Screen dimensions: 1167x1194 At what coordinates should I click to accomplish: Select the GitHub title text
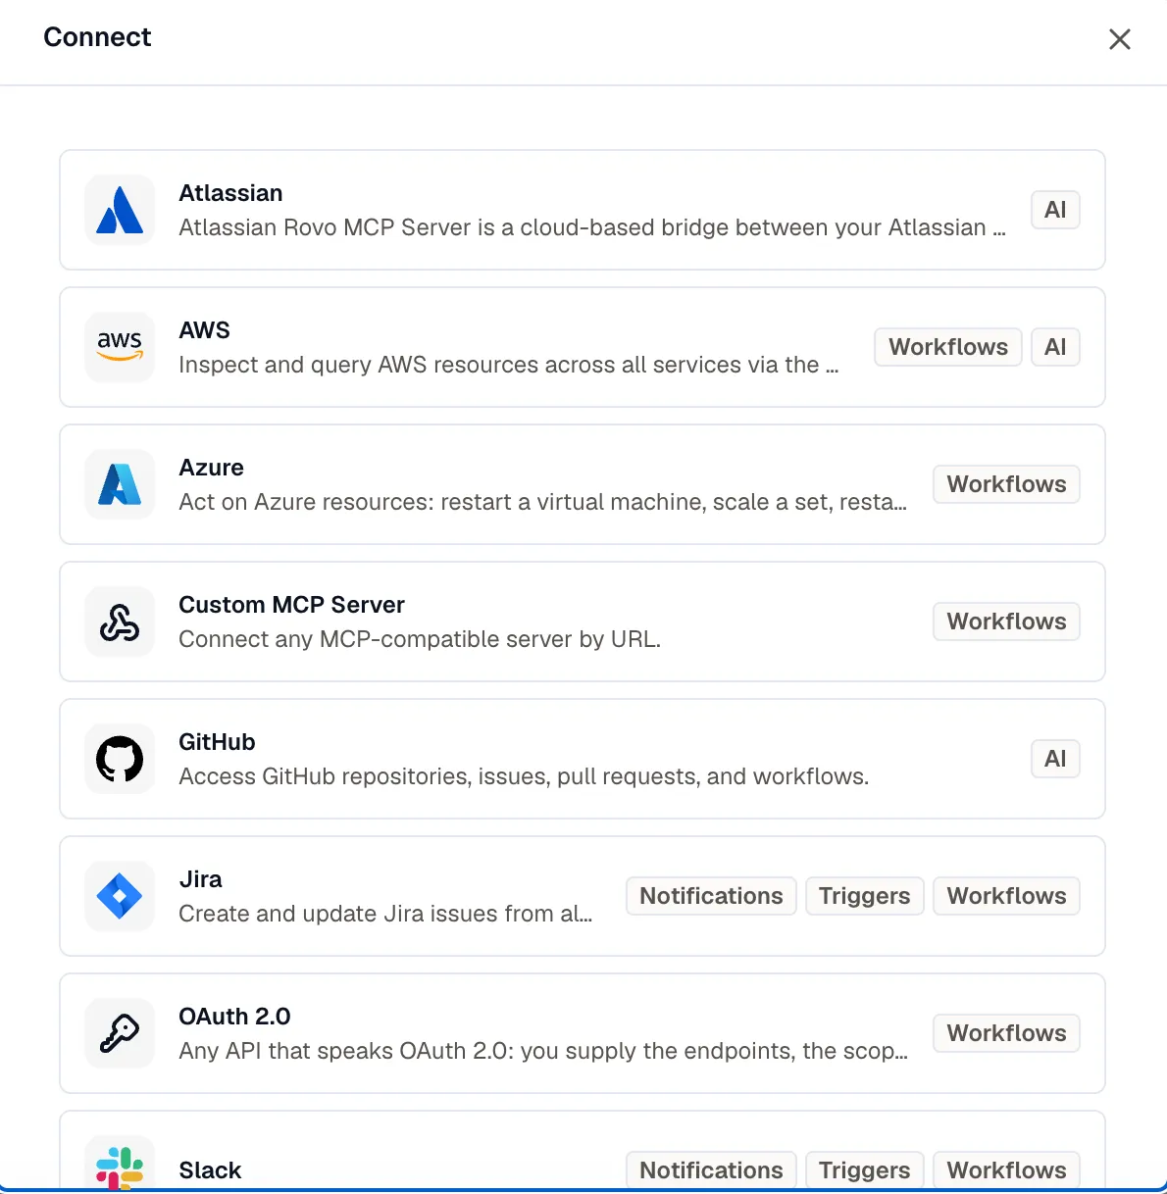point(217,742)
